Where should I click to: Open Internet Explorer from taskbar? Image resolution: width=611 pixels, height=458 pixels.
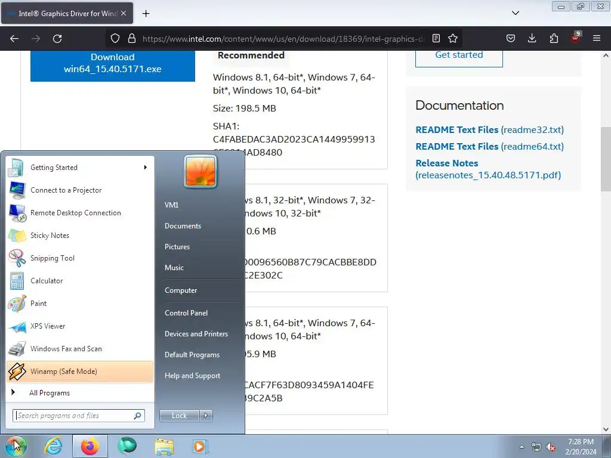pyautogui.click(x=53, y=446)
